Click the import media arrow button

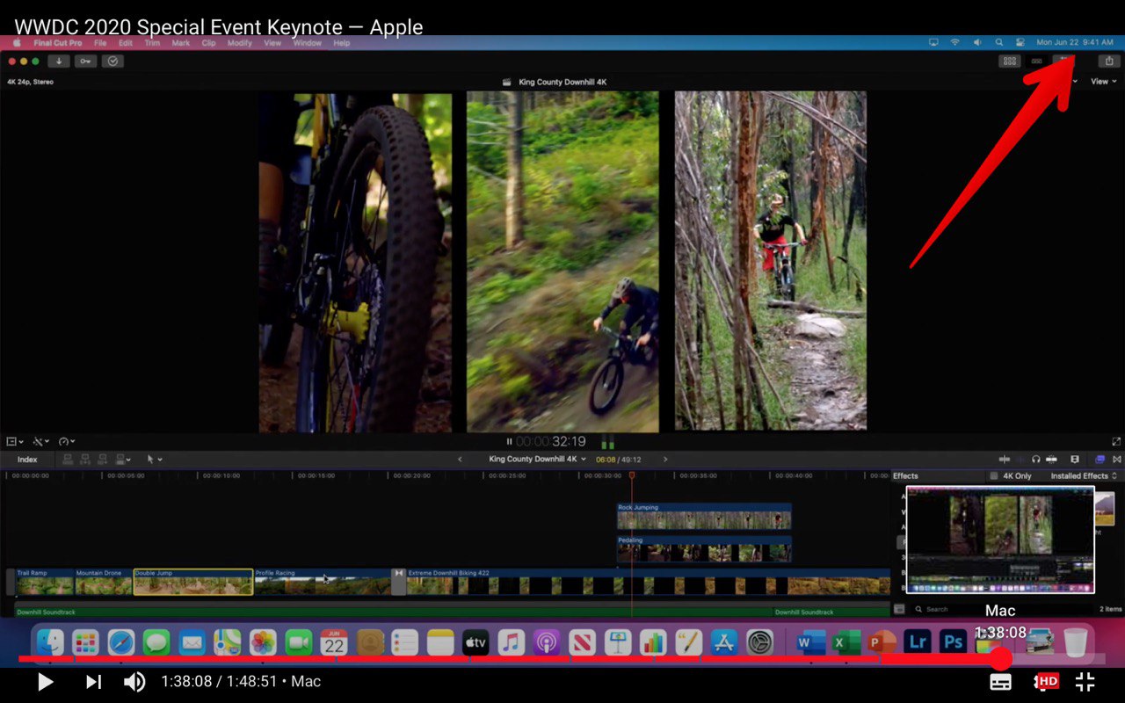(59, 62)
